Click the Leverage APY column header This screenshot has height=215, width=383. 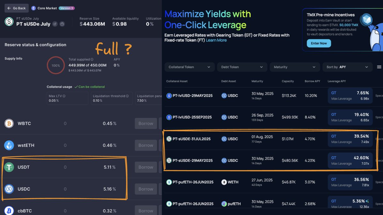(336, 81)
